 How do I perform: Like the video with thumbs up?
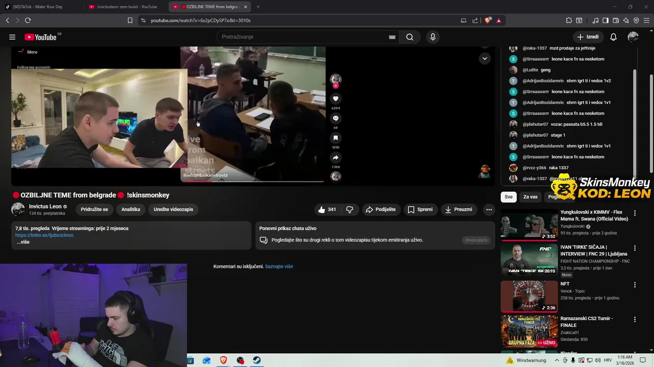(x=326, y=209)
